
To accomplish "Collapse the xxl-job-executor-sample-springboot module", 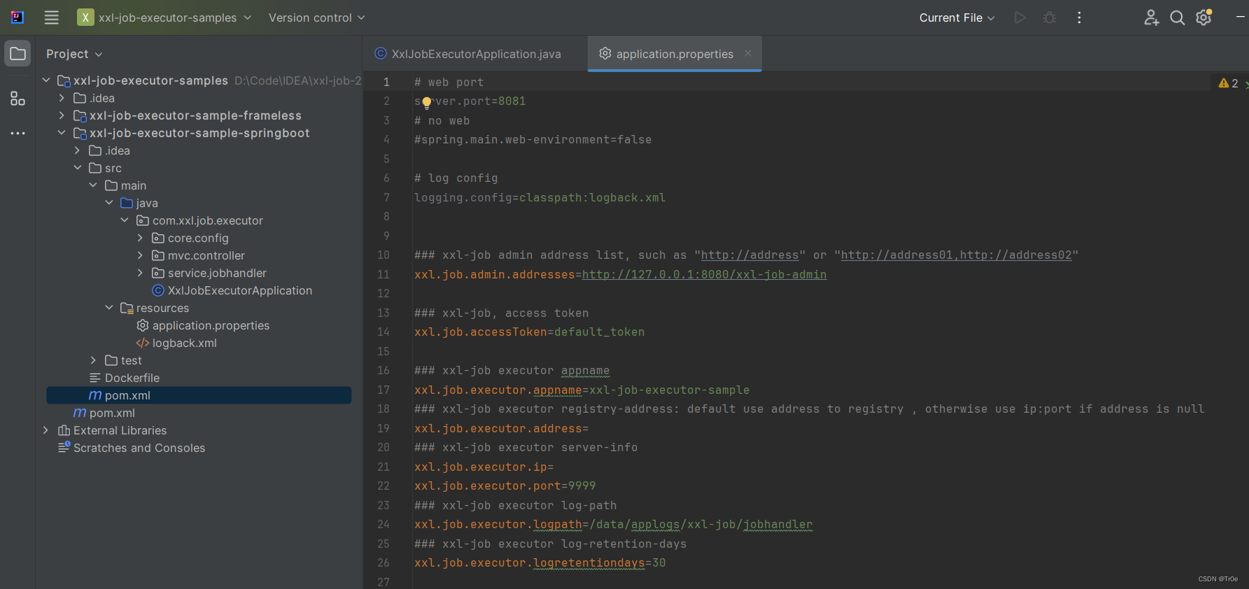I will coord(62,133).
